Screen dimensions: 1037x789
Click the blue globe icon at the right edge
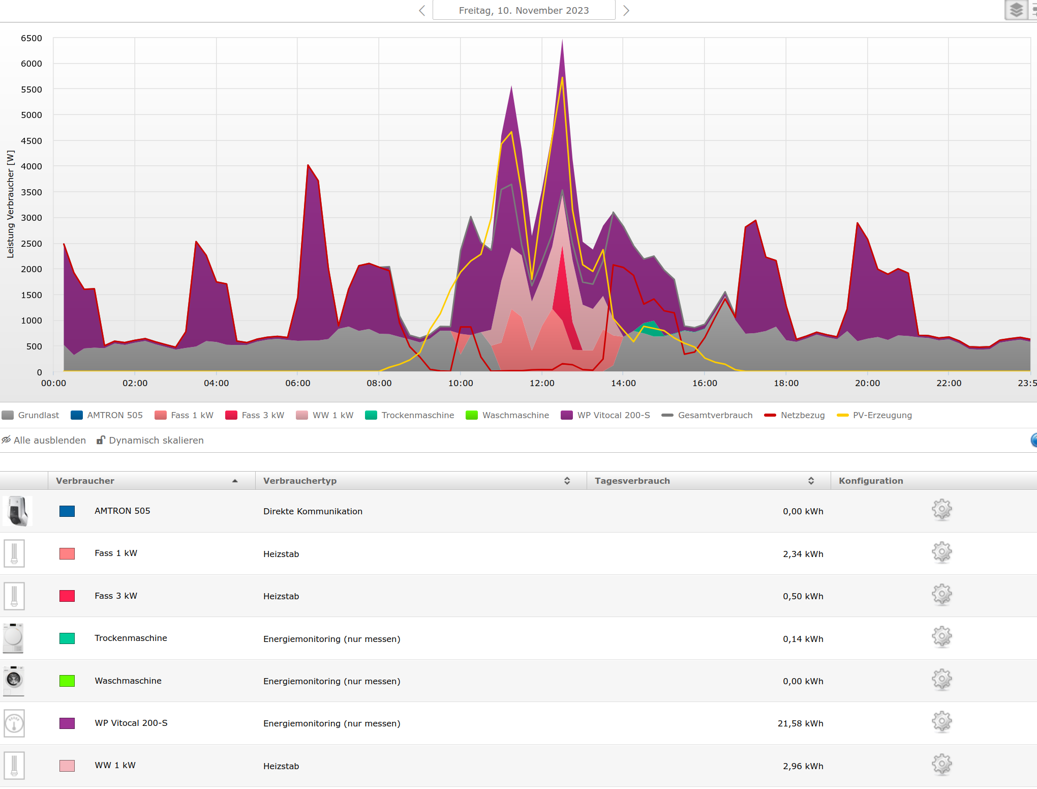click(x=1033, y=440)
